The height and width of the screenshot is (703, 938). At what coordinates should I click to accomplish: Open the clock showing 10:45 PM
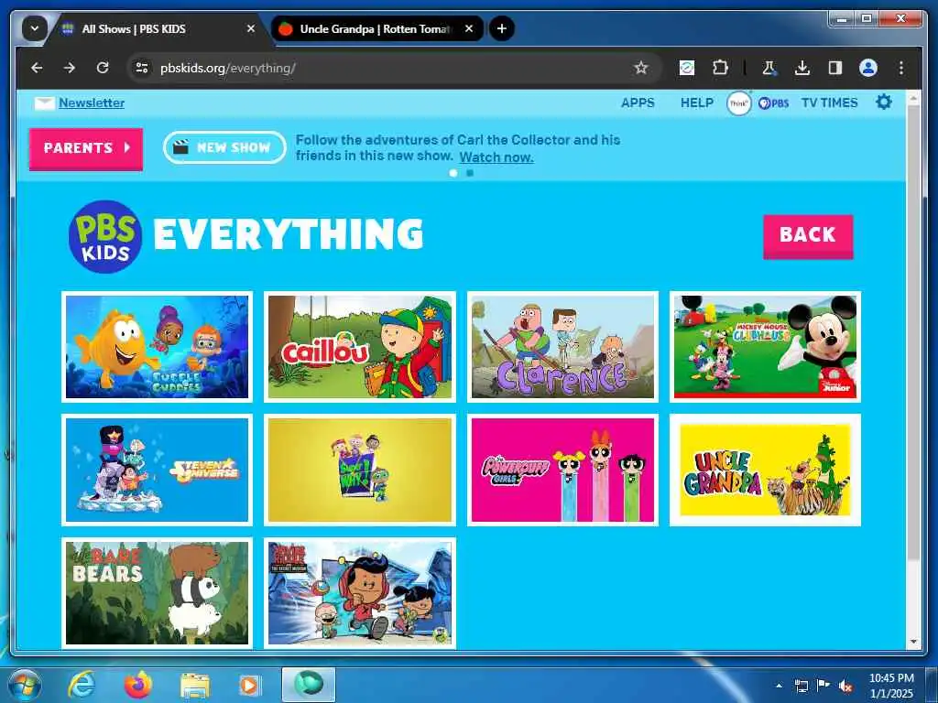(x=891, y=686)
